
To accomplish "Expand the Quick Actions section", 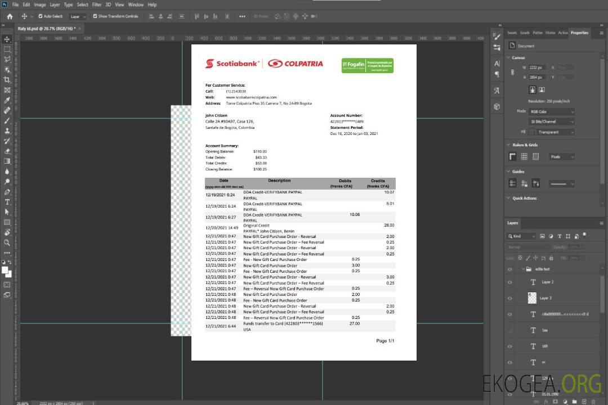I will point(508,198).
